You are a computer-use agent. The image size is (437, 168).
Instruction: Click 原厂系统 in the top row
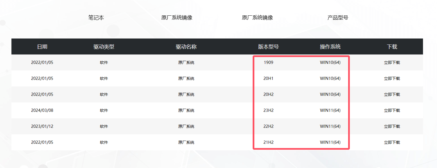click(x=186, y=62)
